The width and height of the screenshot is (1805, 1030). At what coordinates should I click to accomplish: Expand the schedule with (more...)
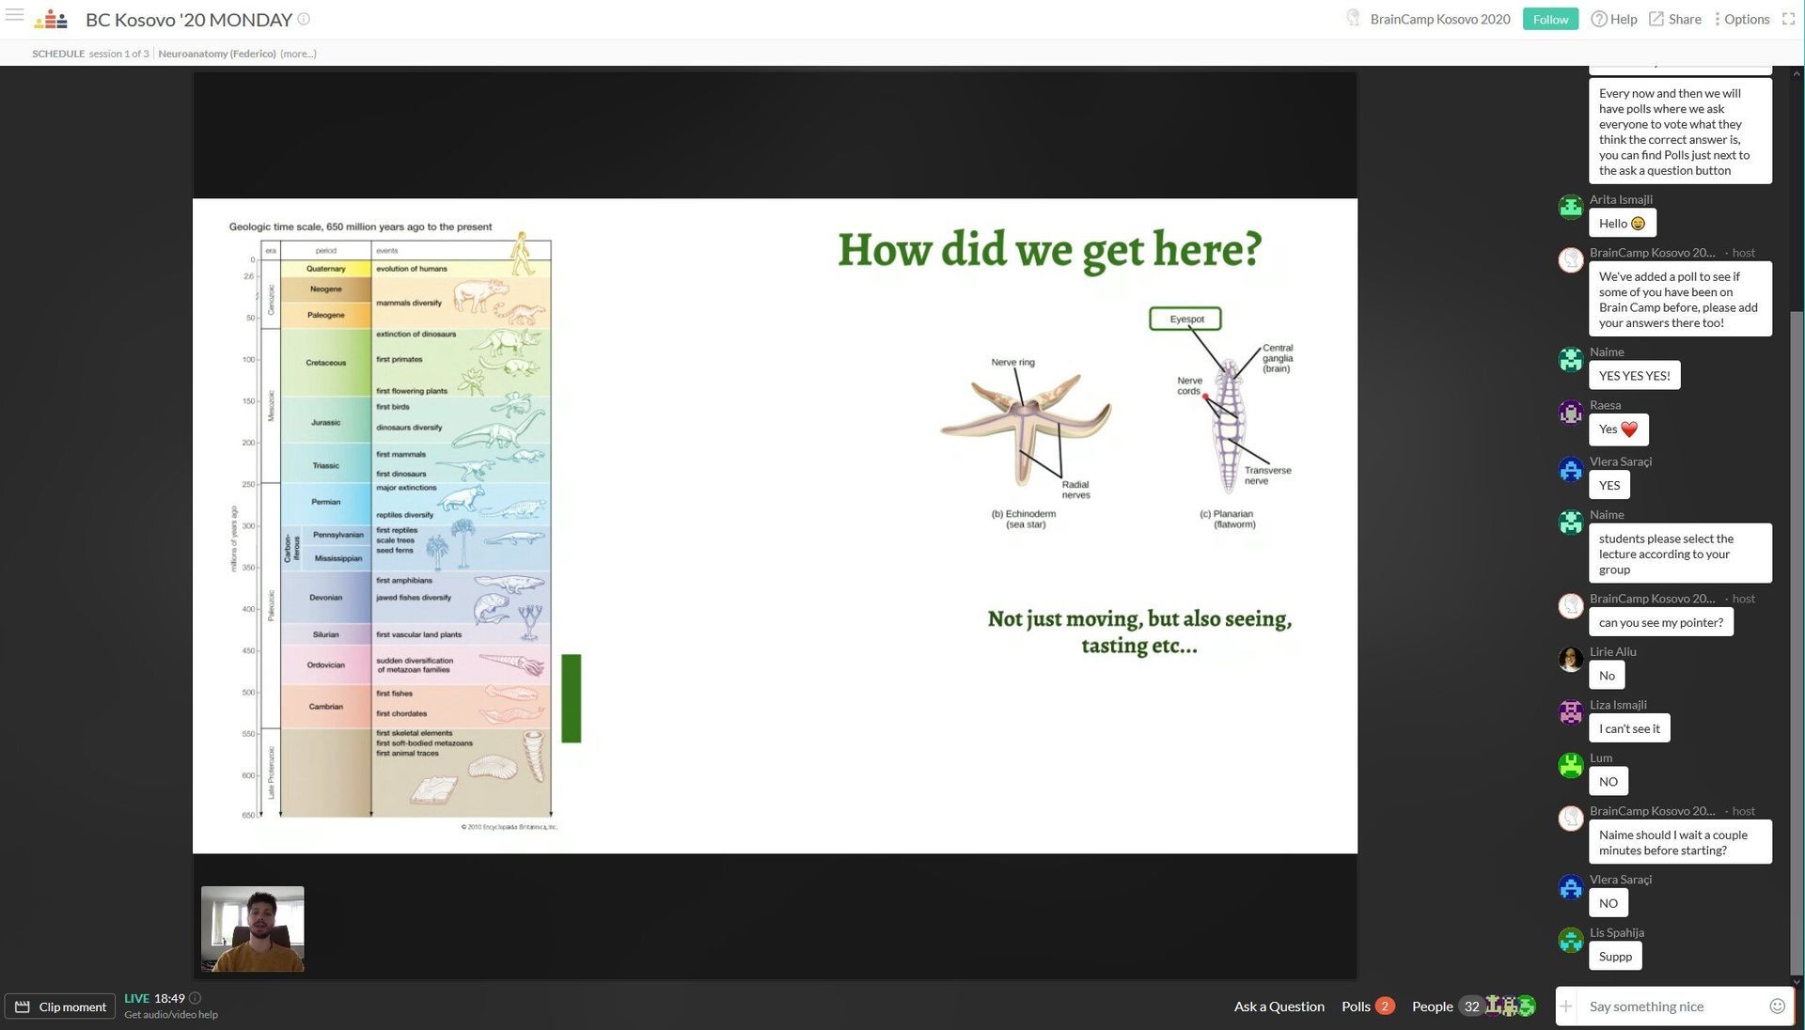point(298,54)
